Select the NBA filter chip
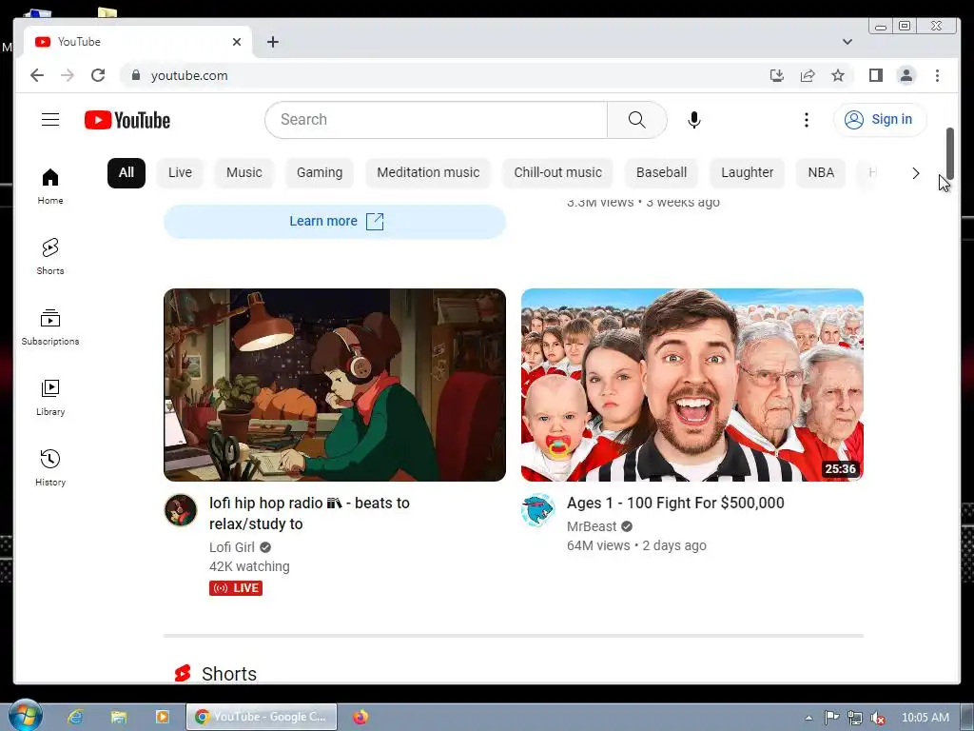 click(x=821, y=173)
